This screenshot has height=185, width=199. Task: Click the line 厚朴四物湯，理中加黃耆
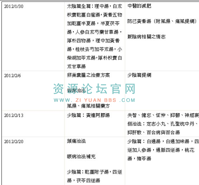click(x=93, y=40)
